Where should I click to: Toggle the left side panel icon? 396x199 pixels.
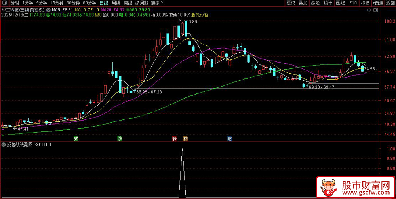click(4, 3)
